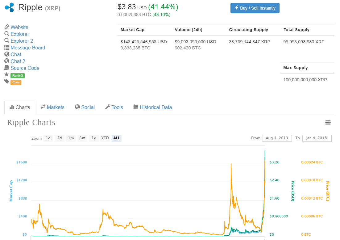The height and width of the screenshot is (240, 340).
Task: Open the Chat 2 link
Action: 18,61
